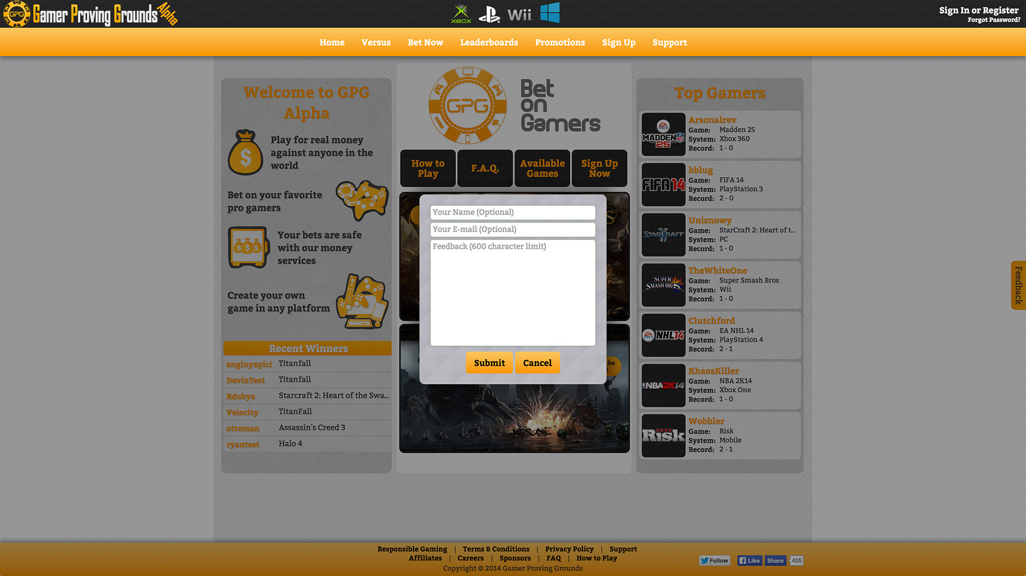Viewport: 1026px width, 576px height.
Task: Open recent winner Rdubya
Action: point(240,396)
